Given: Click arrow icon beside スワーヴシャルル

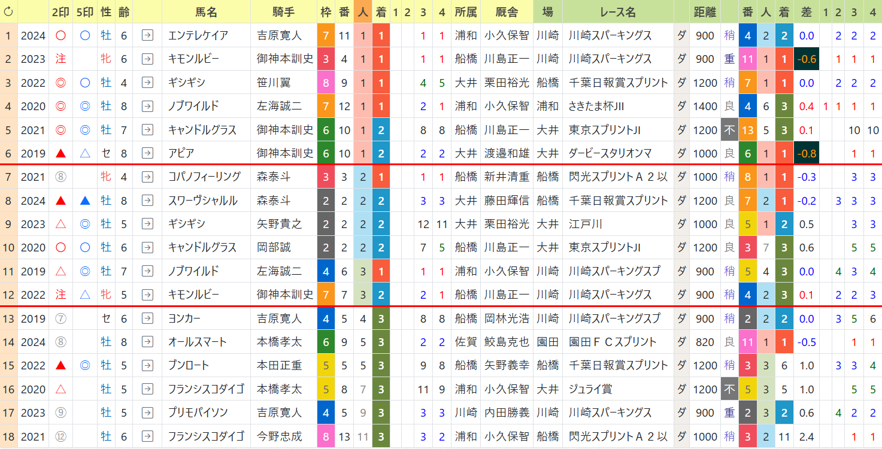Looking at the screenshot, I should click(147, 201).
